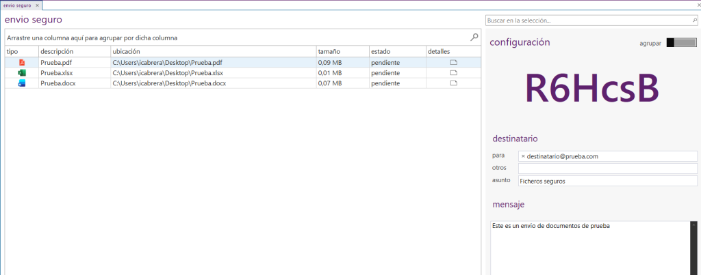
Task: Click the message box vertical scrollbar
Action: pyautogui.click(x=693, y=248)
